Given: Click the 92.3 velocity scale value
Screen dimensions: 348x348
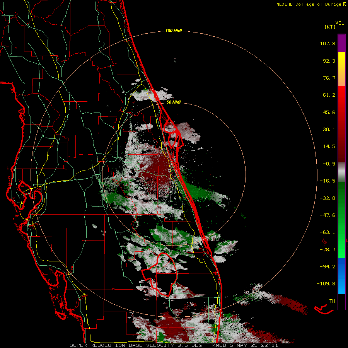Looking at the screenshot, I should click(329, 61).
